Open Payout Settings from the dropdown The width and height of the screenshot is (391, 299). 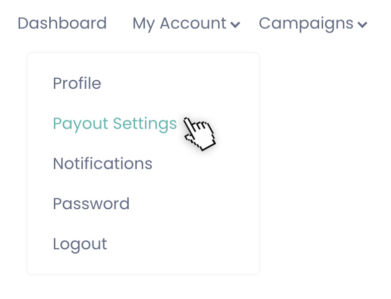(115, 124)
